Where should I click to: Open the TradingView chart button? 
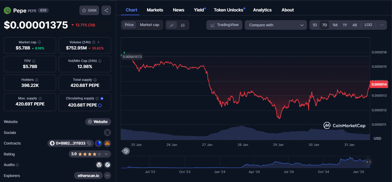(x=224, y=25)
